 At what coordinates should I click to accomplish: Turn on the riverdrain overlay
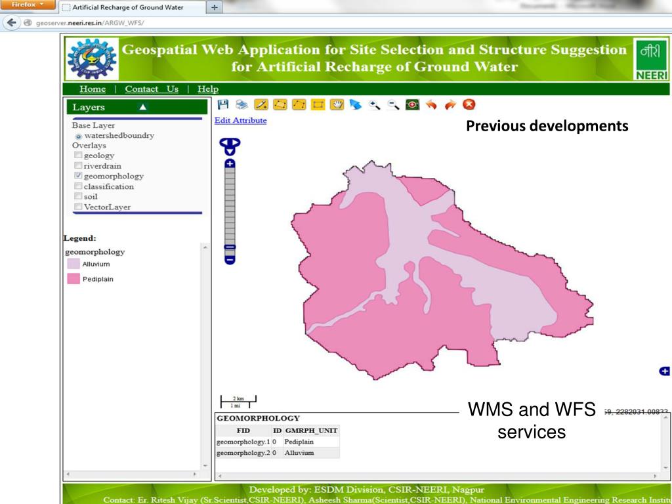78,166
